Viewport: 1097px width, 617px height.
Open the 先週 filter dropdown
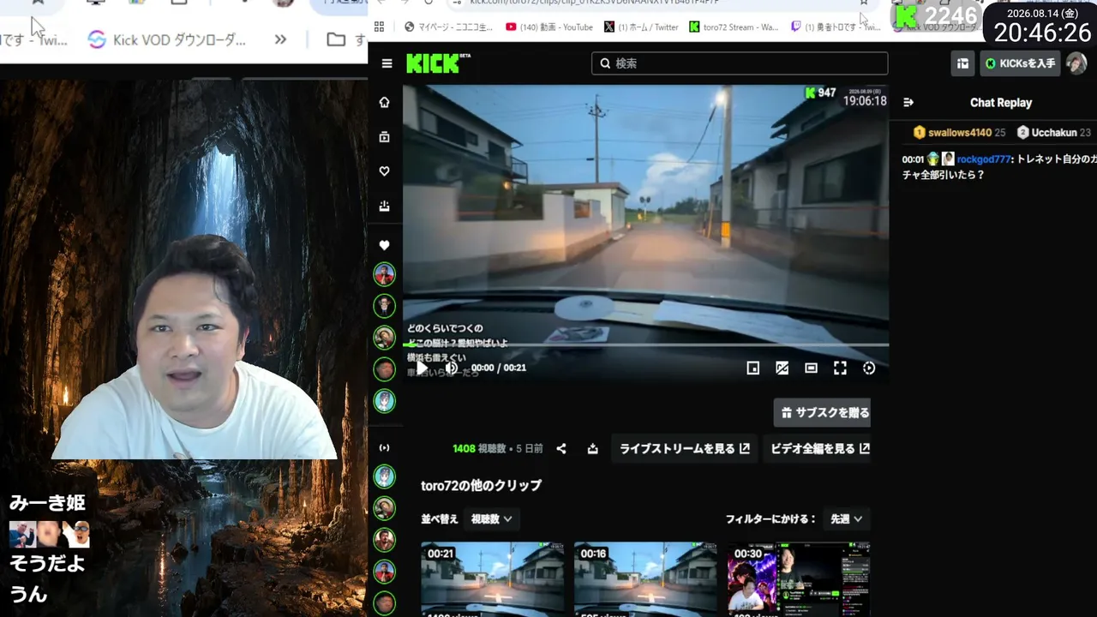point(846,518)
